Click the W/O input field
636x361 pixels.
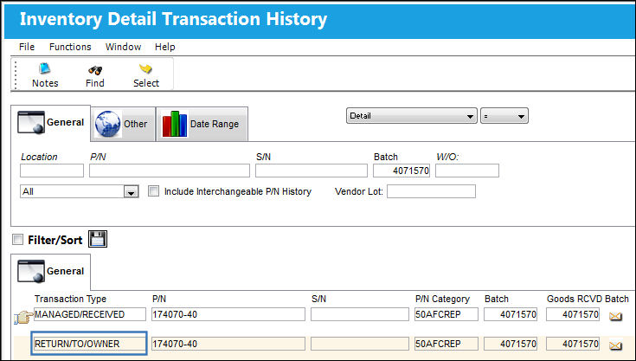(x=467, y=171)
